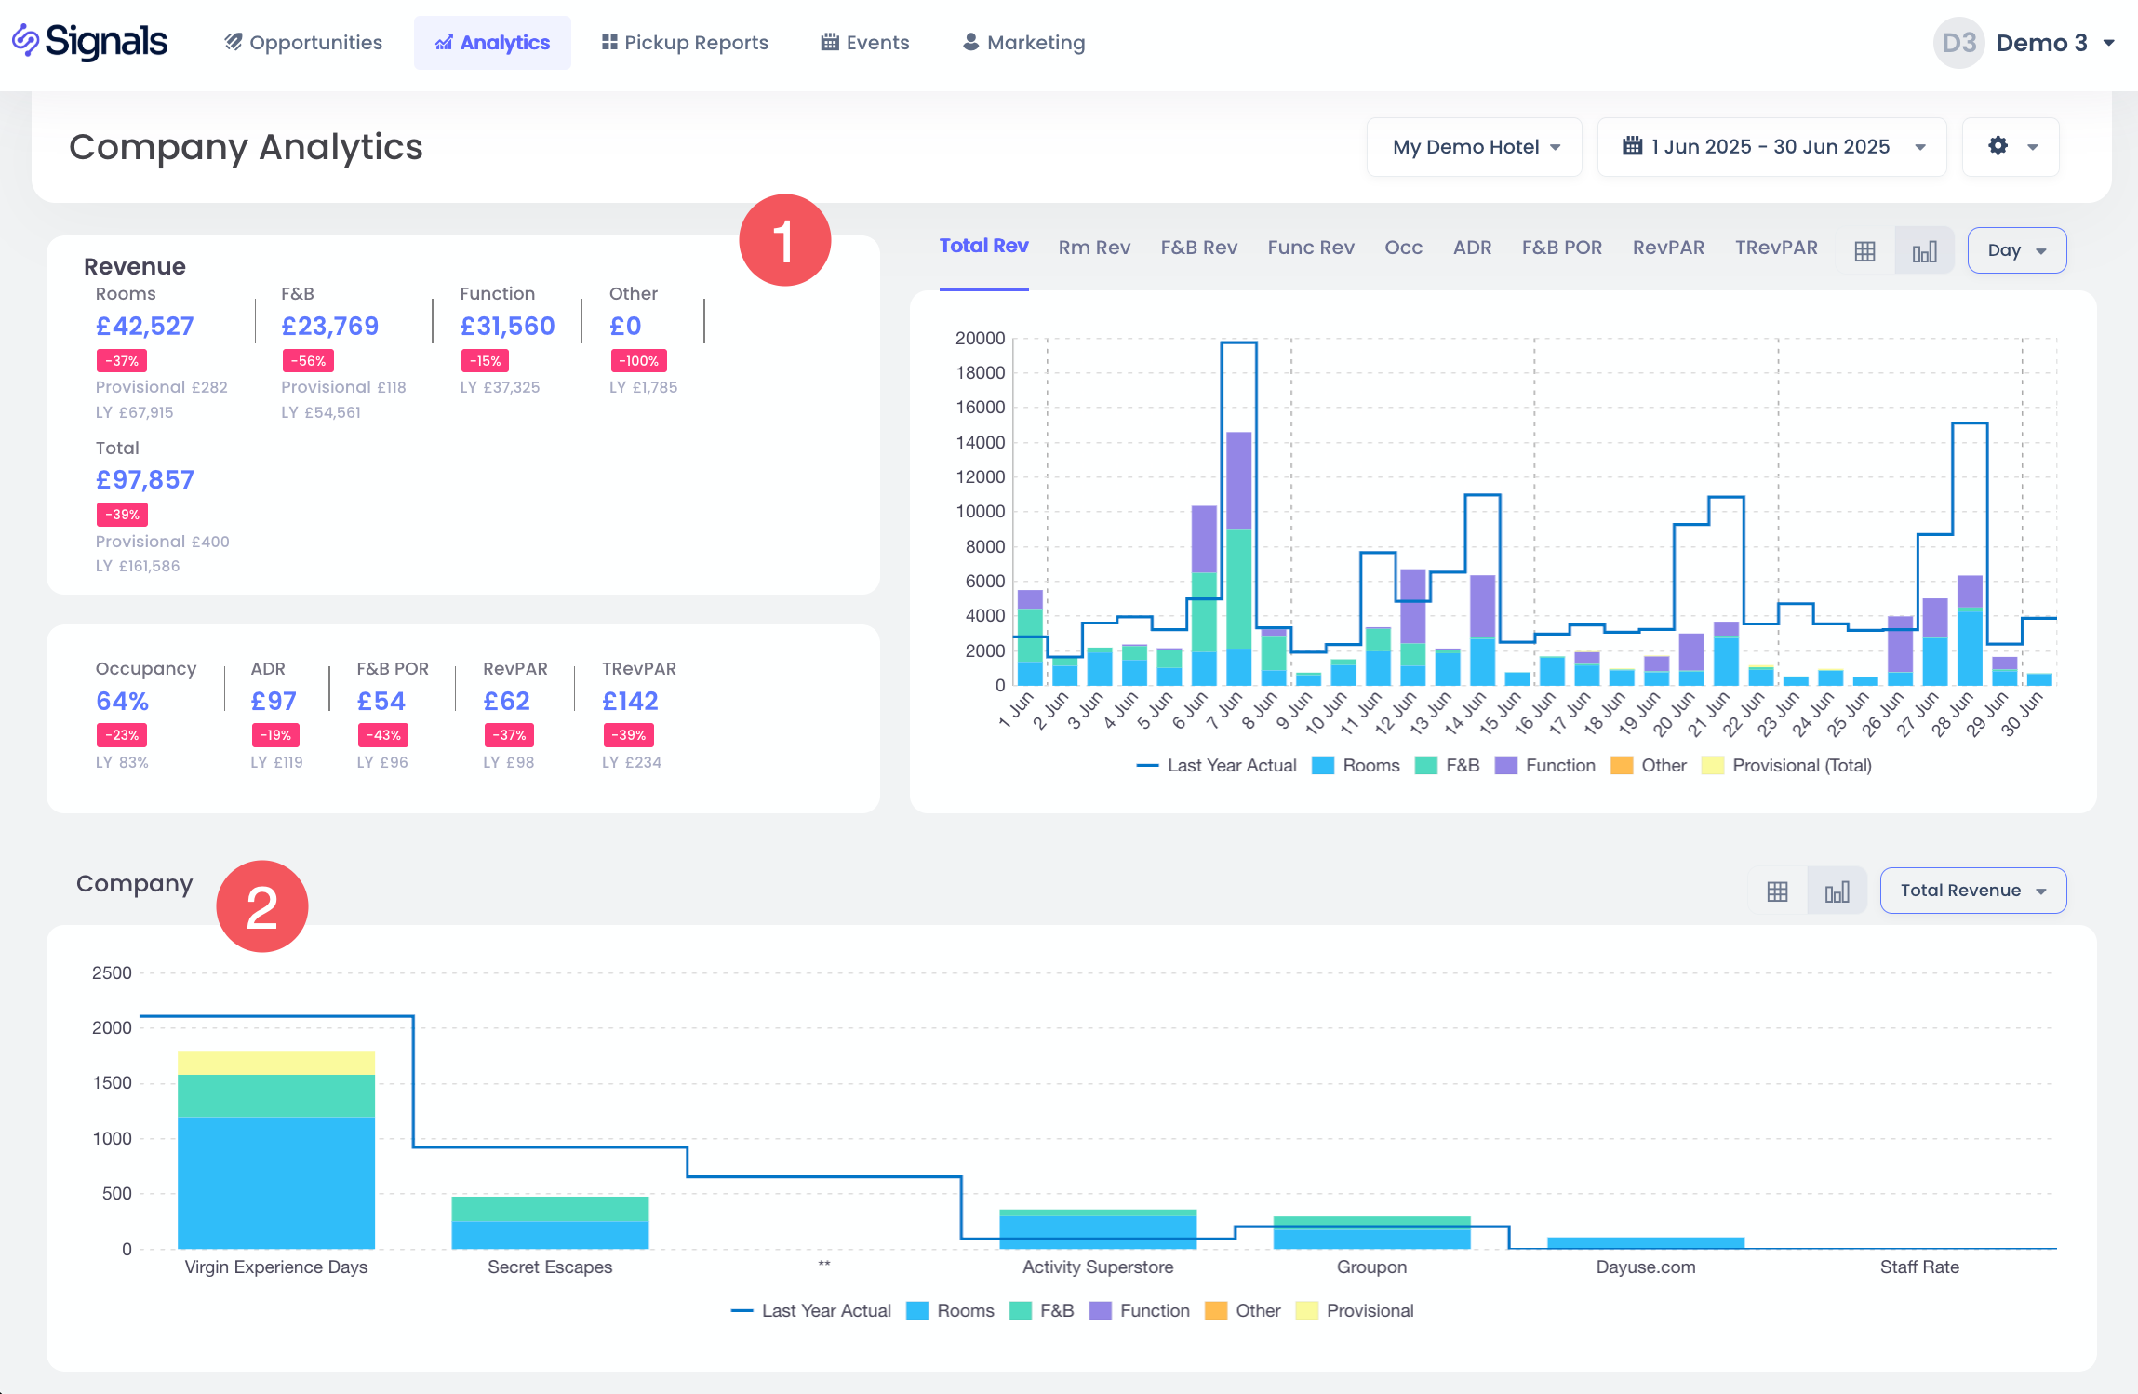Click the Signals logo icon
This screenshot has height=1394, width=2138.
(26, 41)
